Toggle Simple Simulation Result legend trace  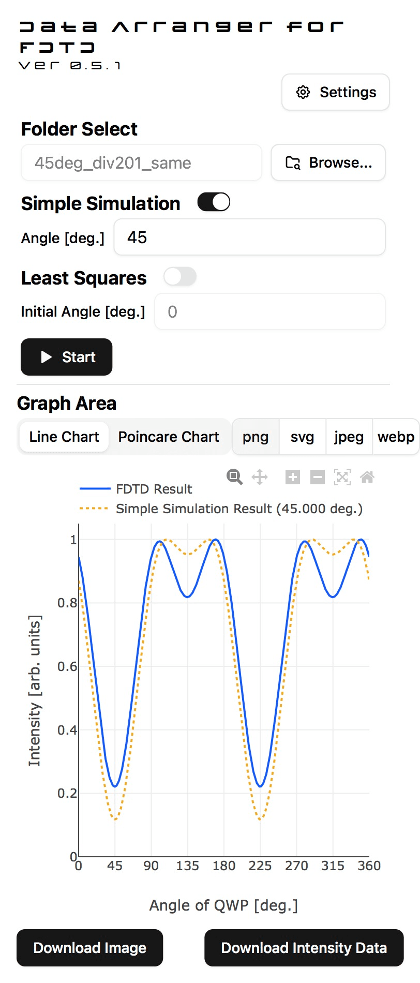point(238,509)
